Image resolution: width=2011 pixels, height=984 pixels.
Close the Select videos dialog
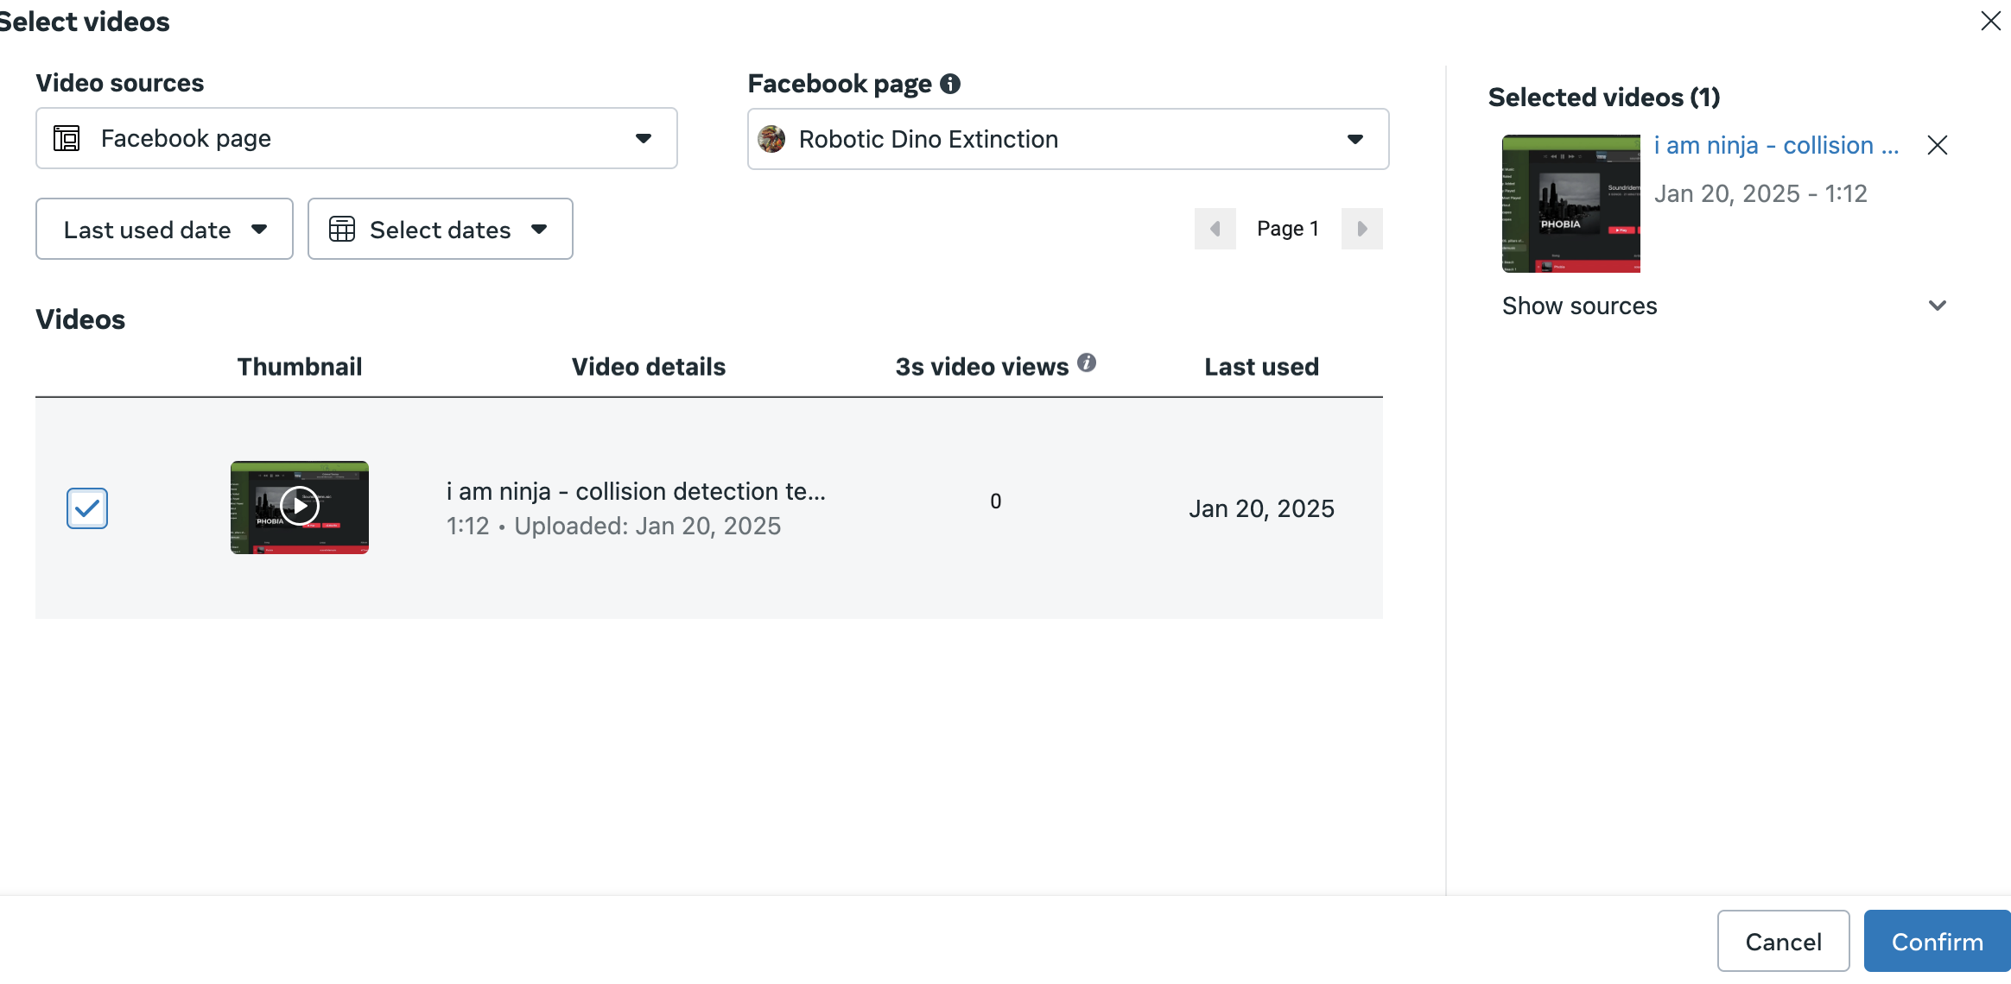coord(1990,21)
